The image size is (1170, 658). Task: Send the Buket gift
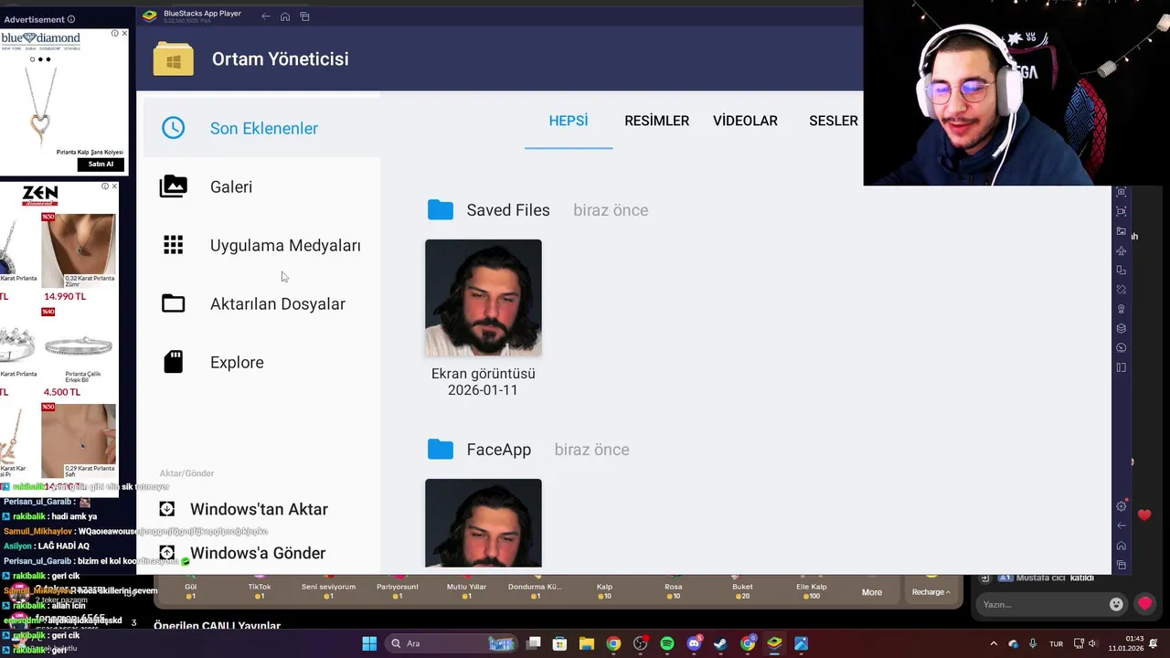tap(742, 588)
